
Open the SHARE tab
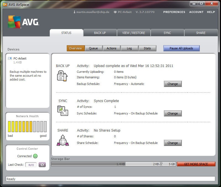pyautogui.click(x=201, y=33)
